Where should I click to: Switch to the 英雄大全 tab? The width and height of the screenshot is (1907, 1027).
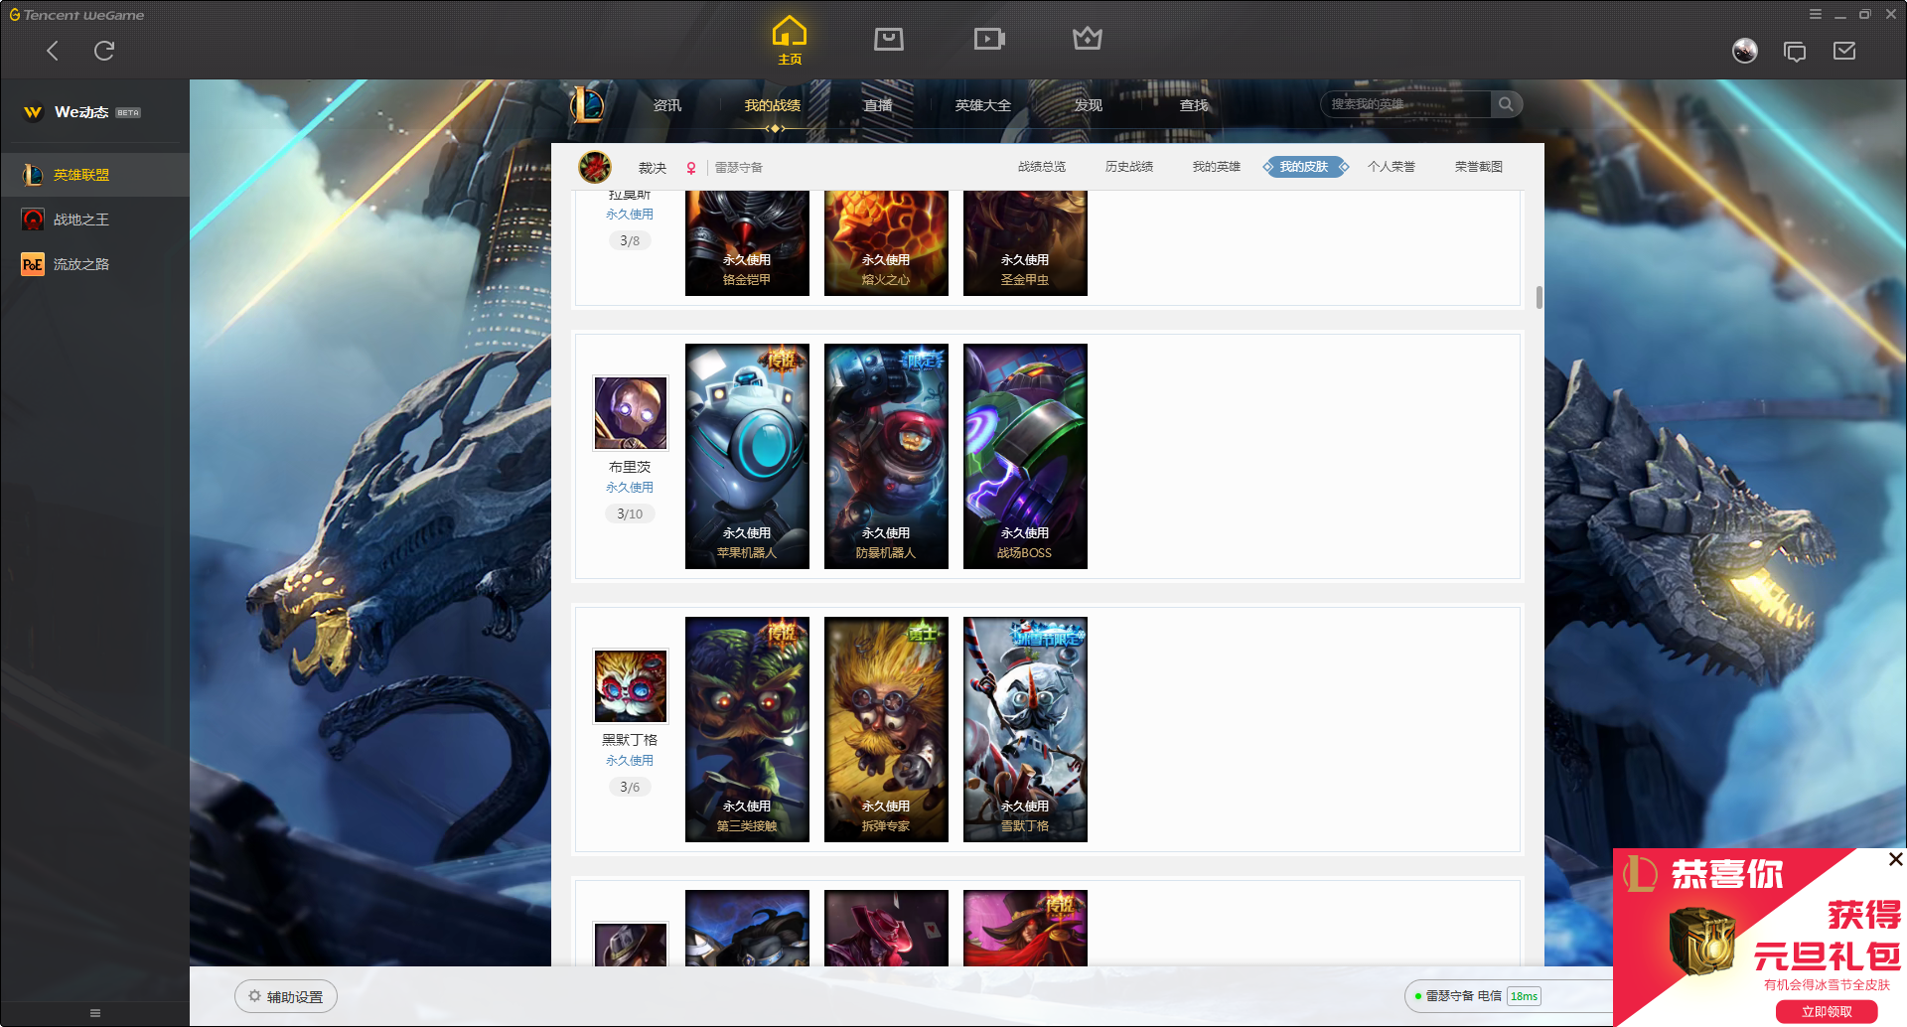point(983,105)
